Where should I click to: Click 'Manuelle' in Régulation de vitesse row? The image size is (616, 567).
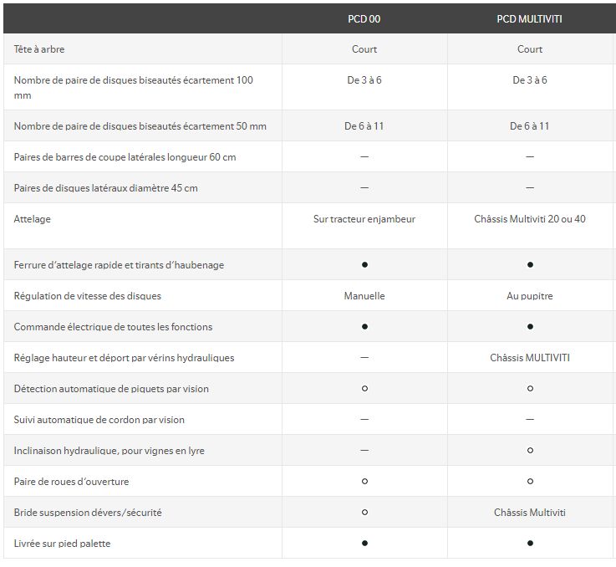pos(364,296)
